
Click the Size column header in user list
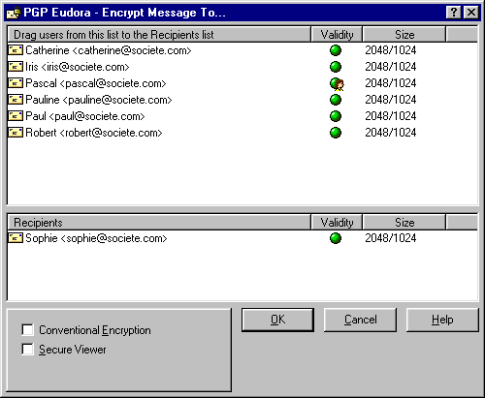click(x=404, y=35)
